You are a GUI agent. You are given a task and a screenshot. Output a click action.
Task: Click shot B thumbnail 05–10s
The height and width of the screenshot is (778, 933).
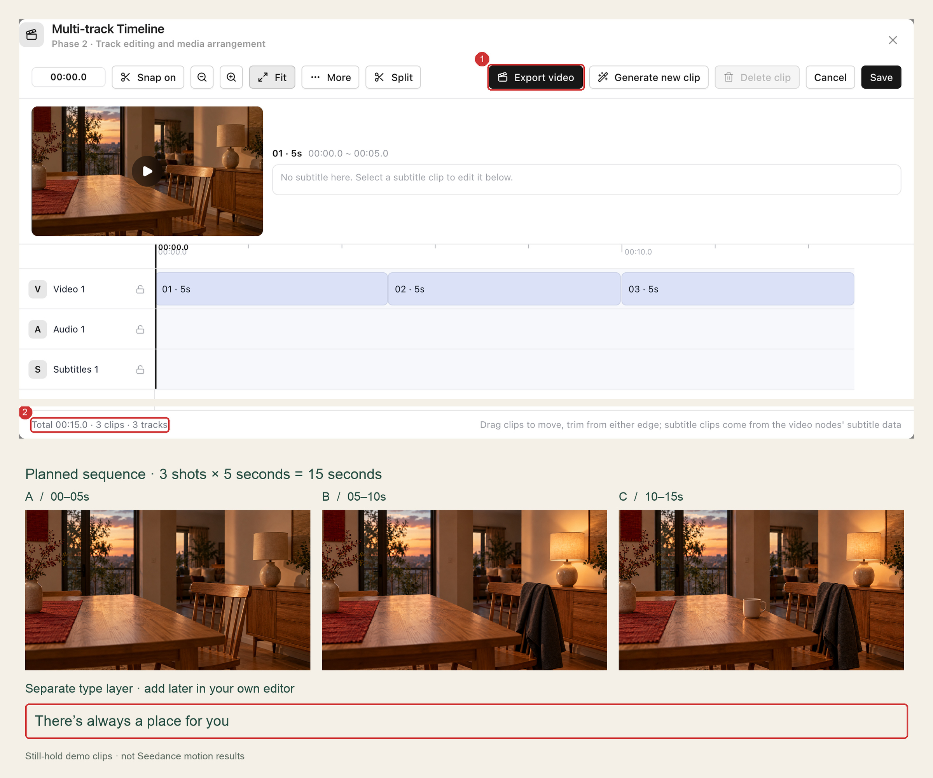point(464,590)
